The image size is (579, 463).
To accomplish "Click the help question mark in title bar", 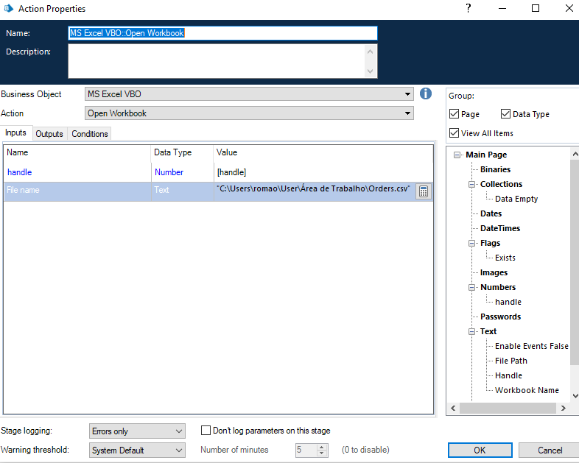I will 468,9.
